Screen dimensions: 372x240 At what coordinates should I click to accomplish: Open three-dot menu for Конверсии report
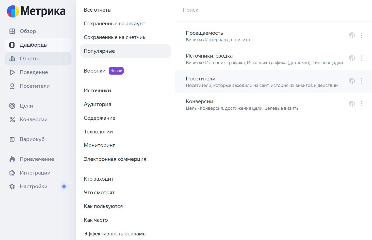362,104
